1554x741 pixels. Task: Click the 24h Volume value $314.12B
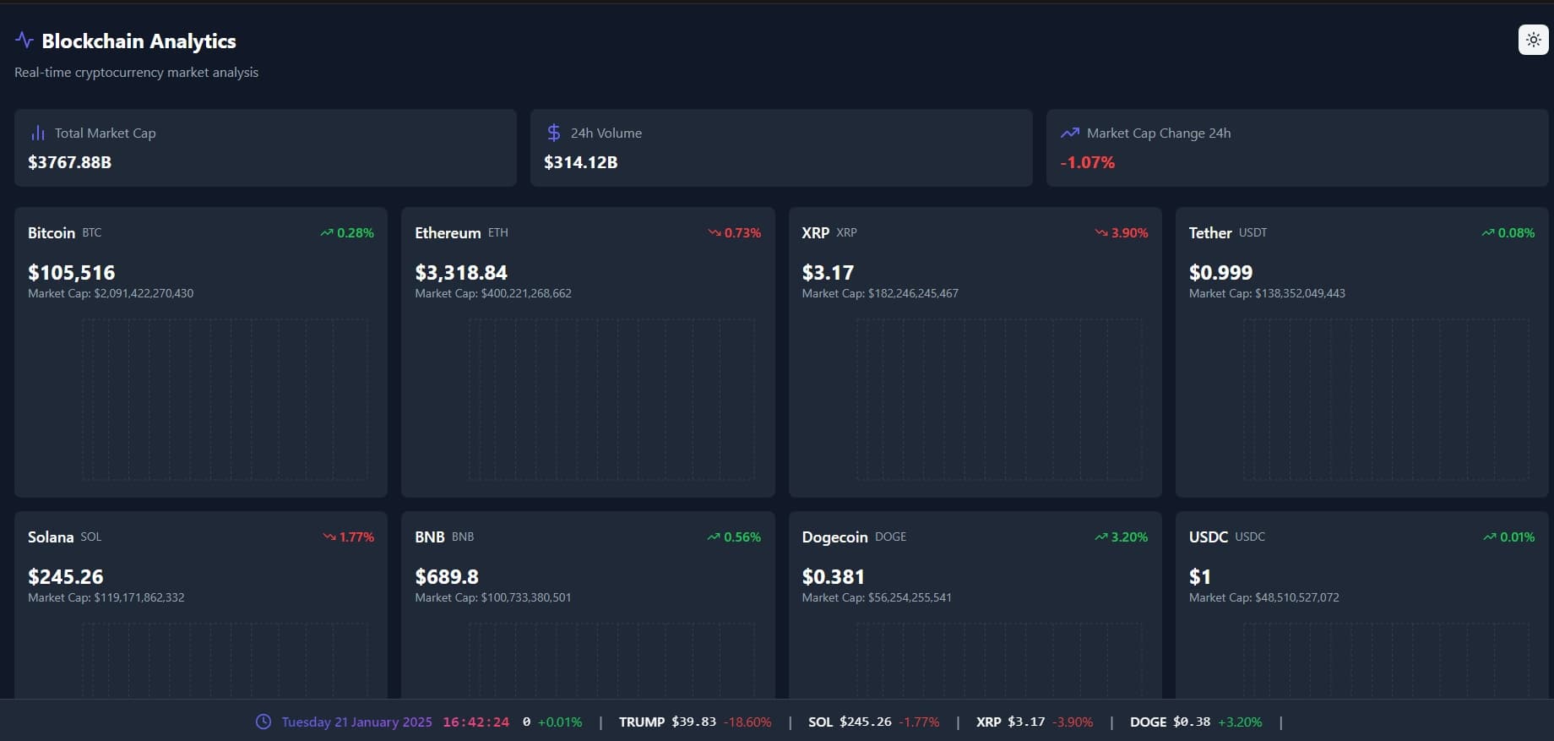coord(580,162)
